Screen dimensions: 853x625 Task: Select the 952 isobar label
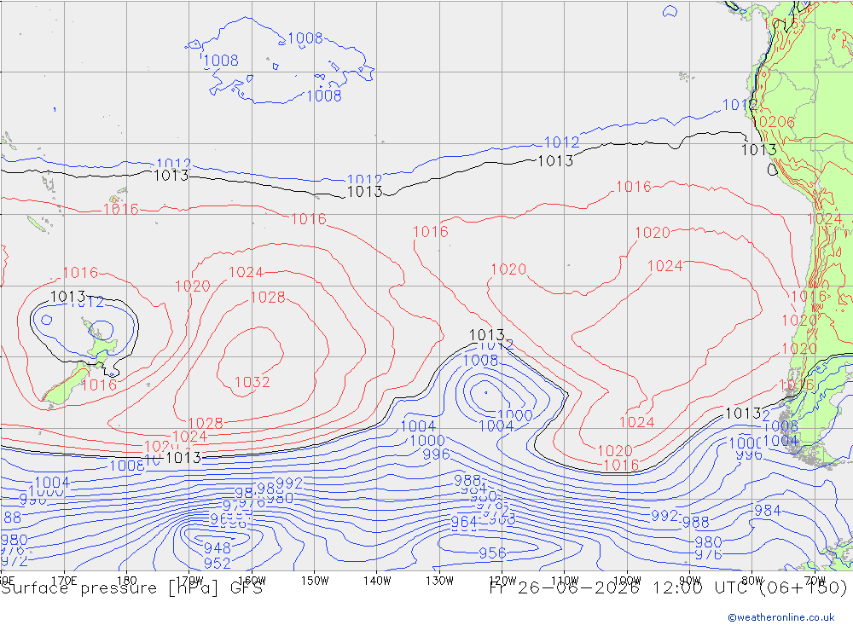coord(217,563)
